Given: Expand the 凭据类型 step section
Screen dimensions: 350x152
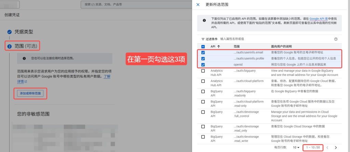Looking at the screenshot, I should click(x=24, y=32).
